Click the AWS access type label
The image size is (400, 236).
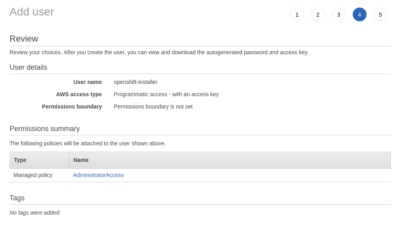coord(79,94)
